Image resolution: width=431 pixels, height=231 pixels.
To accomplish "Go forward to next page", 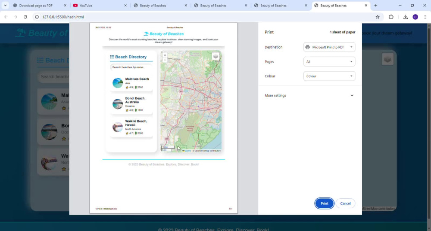I will pyautogui.click(x=16, y=17).
